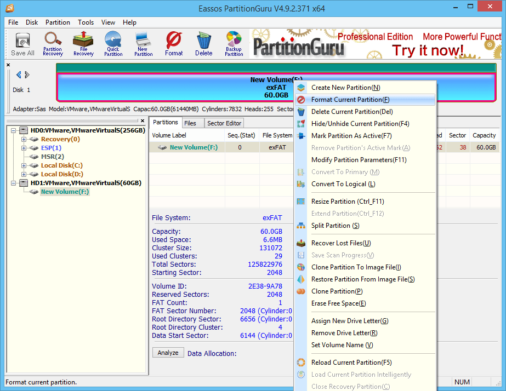Image resolution: width=506 pixels, height=391 pixels.
Task: Select the Partitions tab
Action: [165, 123]
